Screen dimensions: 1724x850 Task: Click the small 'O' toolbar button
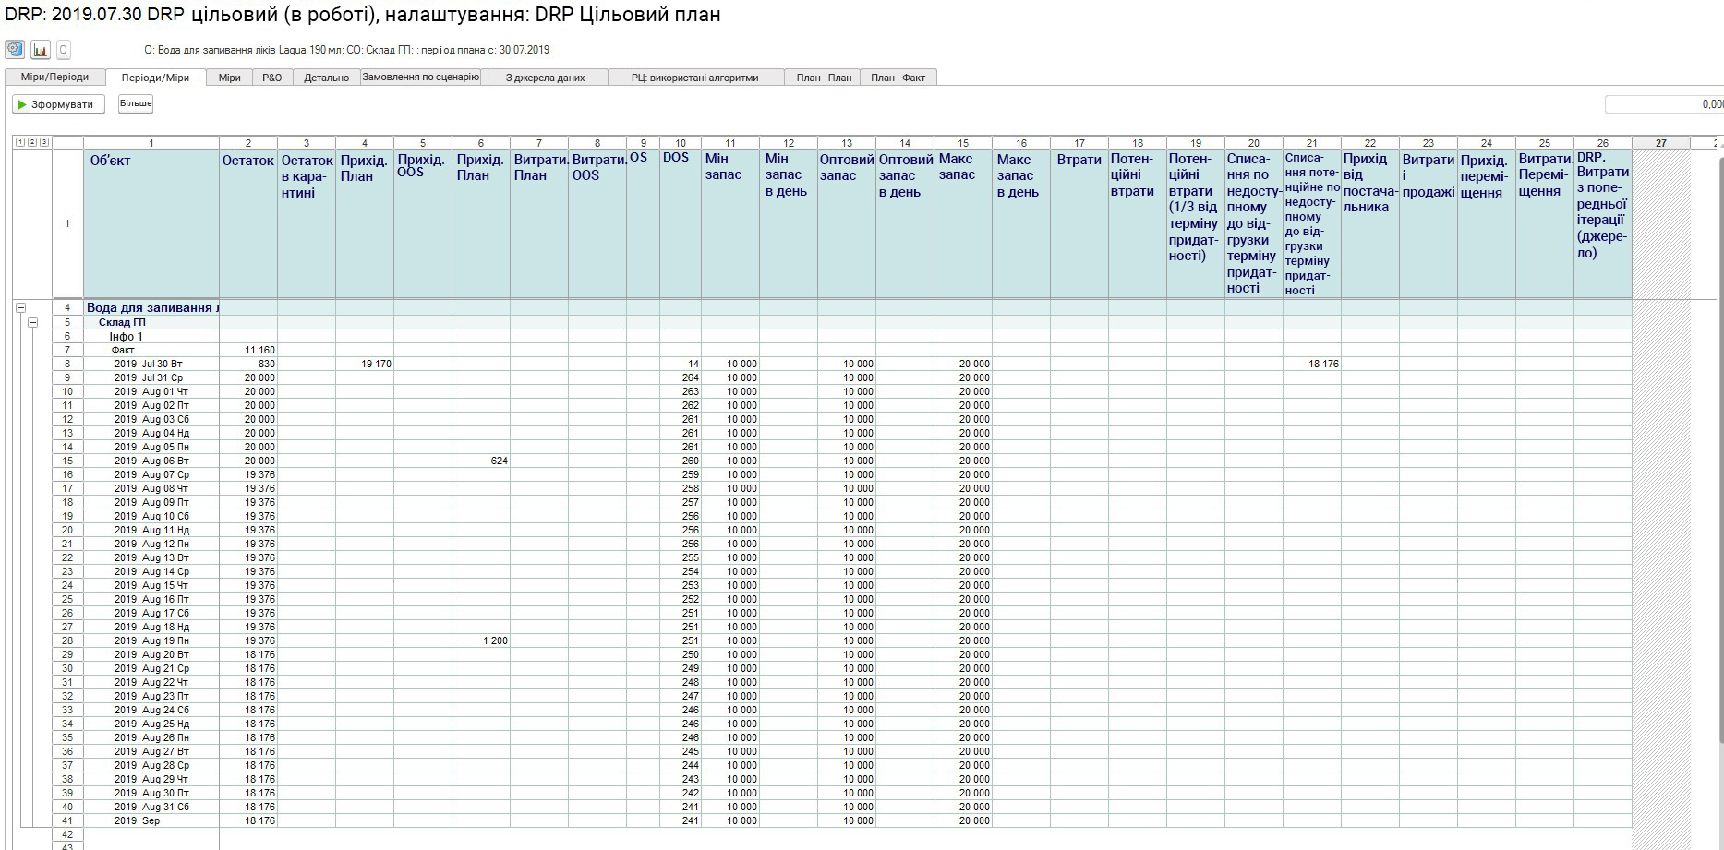pos(63,49)
